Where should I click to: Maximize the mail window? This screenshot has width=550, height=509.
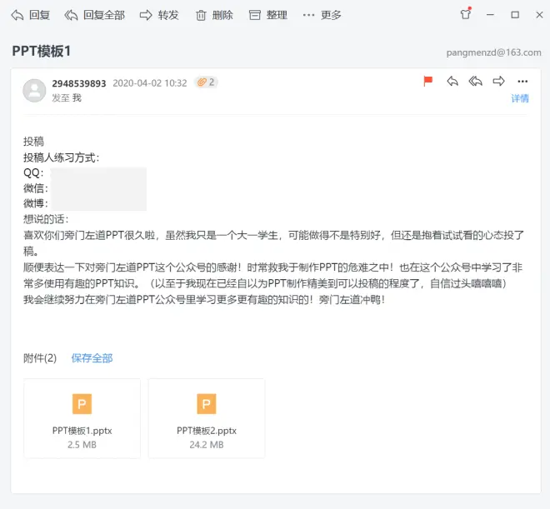pyautogui.click(x=515, y=15)
